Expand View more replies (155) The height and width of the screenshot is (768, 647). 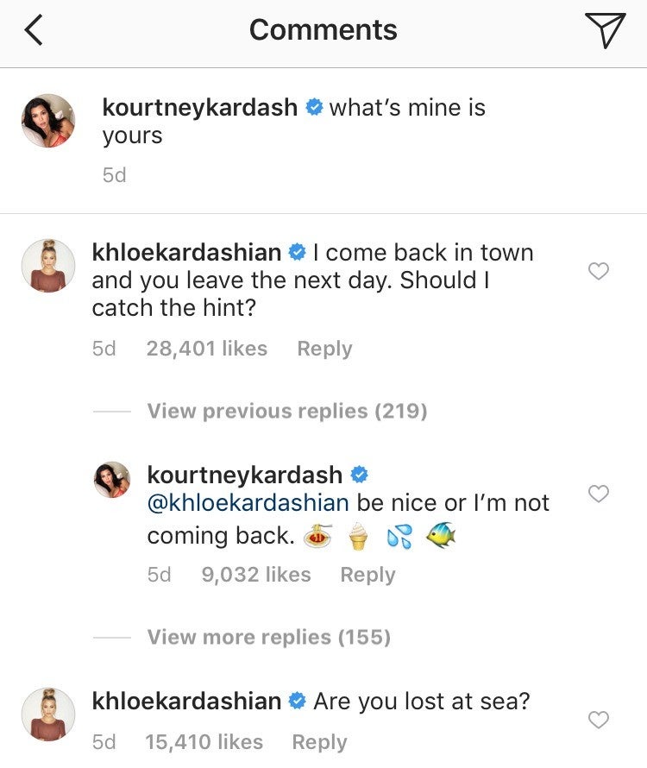click(268, 637)
